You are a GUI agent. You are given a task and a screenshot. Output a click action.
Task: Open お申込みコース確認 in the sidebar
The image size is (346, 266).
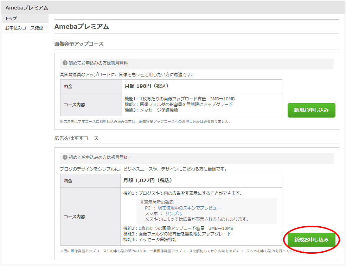click(24, 28)
